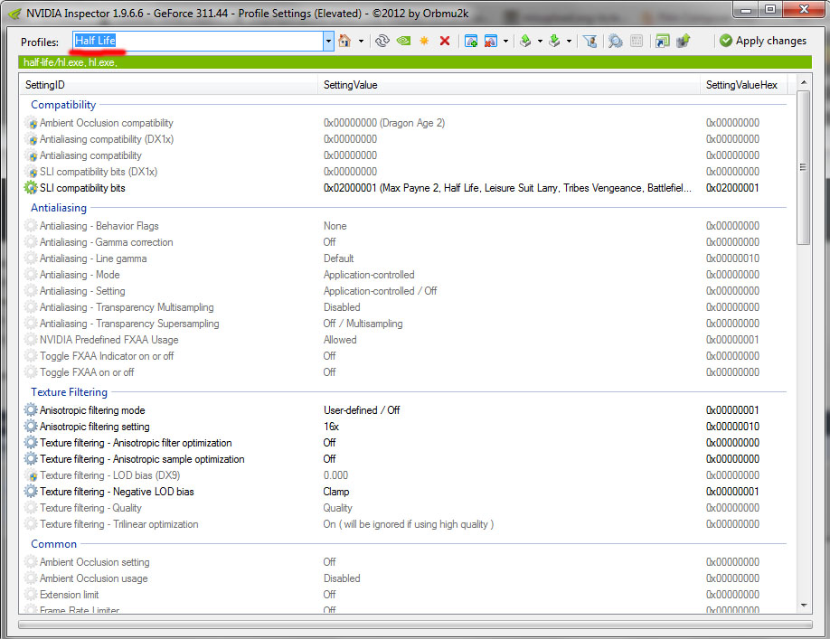Viewport: 830px width, 639px height.
Task: Click the Apply changes button
Action: coord(763,41)
